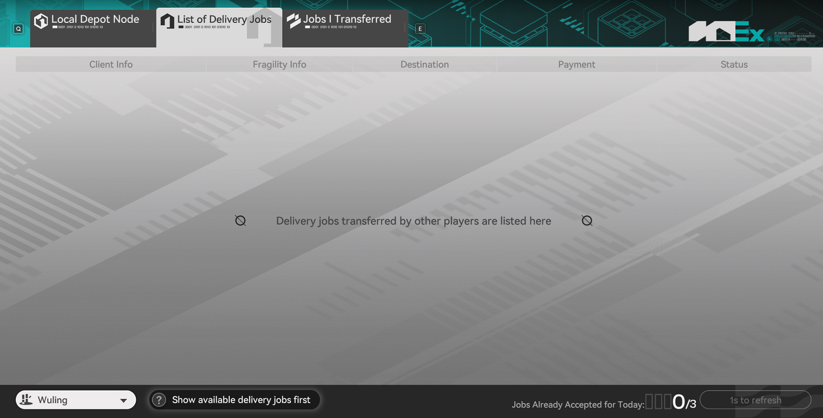The width and height of the screenshot is (823, 418).
Task: Sort by Fragility Info column header
Action: [280, 64]
